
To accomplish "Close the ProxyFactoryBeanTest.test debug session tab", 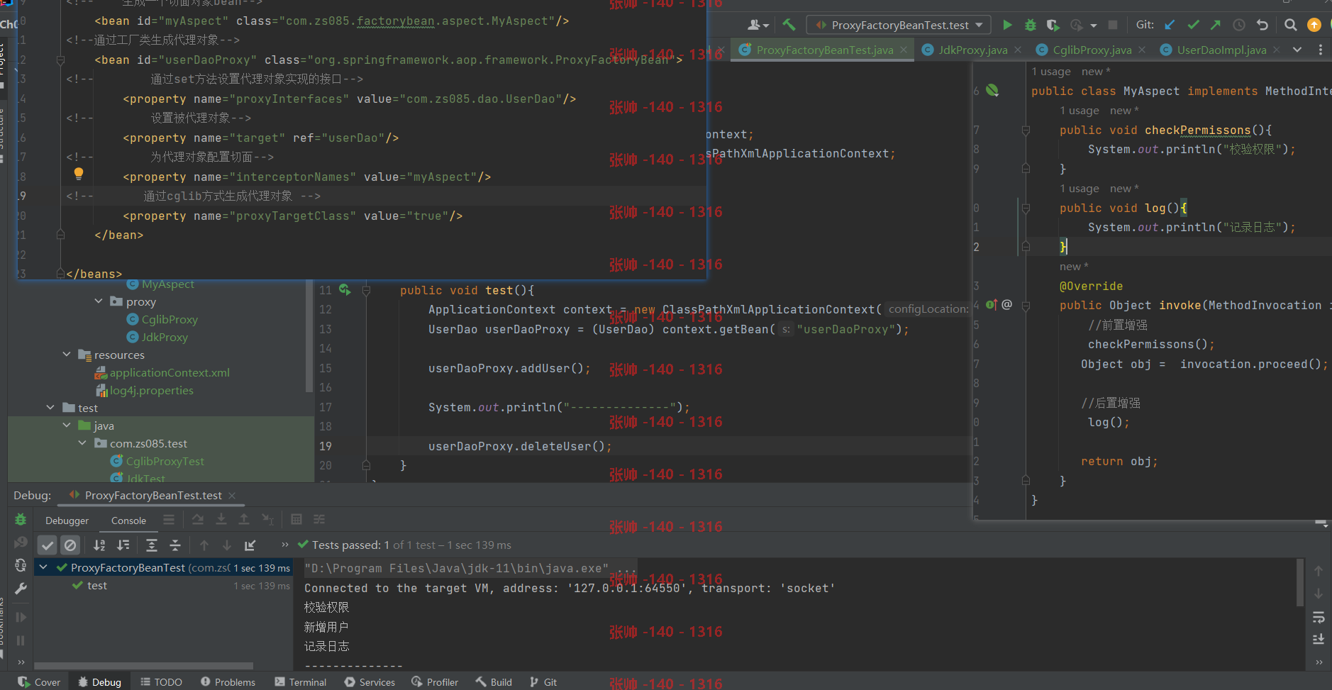I will coord(232,495).
